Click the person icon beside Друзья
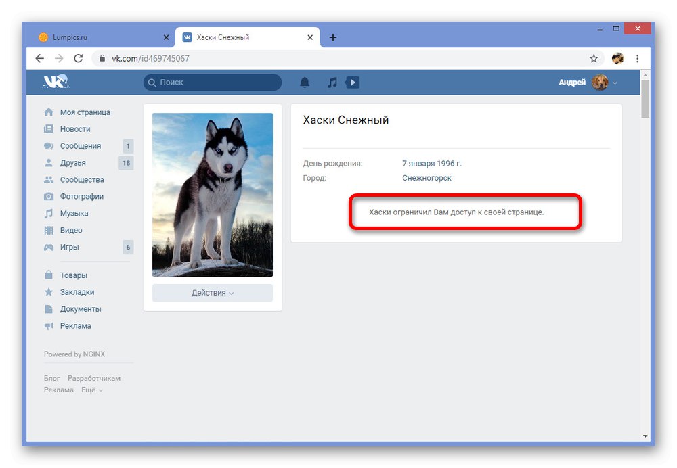 [49, 162]
